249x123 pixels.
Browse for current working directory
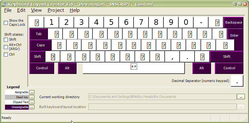pyautogui.click(x=241, y=97)
